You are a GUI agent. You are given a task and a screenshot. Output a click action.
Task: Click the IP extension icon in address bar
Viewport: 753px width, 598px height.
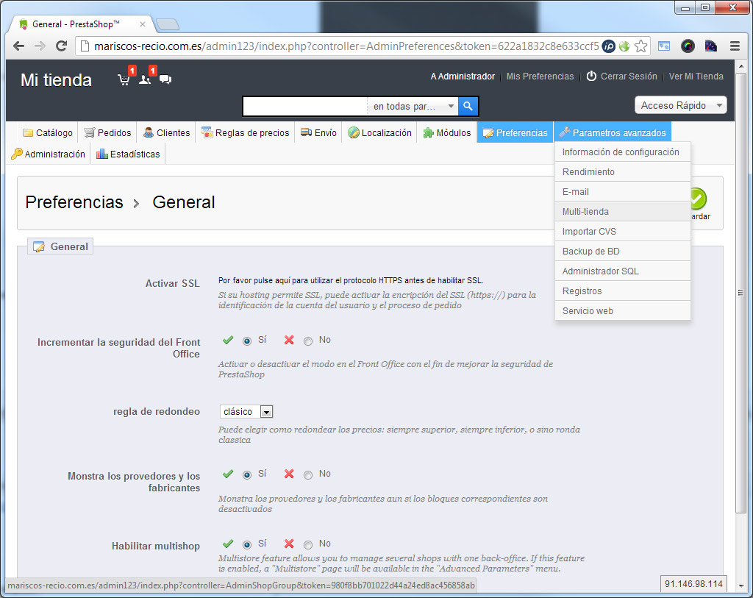608,46
